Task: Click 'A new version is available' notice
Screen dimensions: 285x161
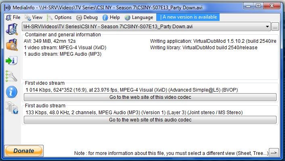Action: 188,17
